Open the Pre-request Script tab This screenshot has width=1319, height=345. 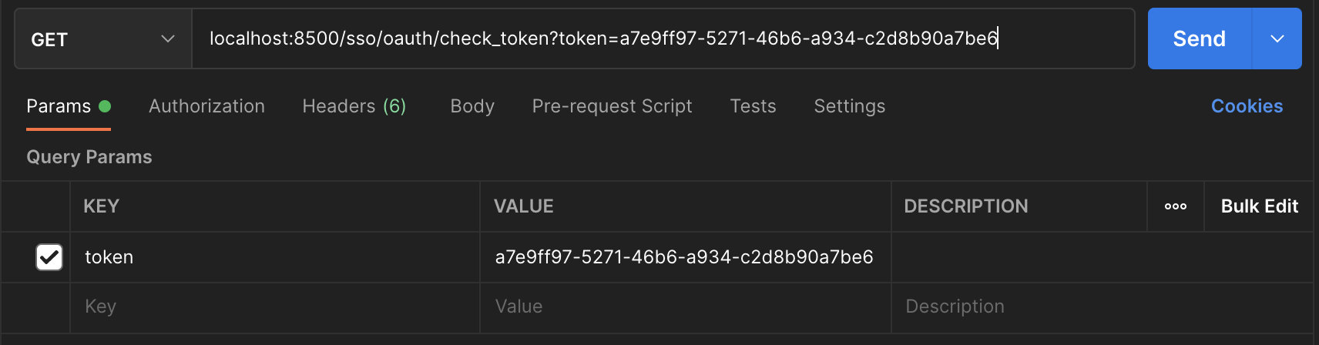(612, 106)
